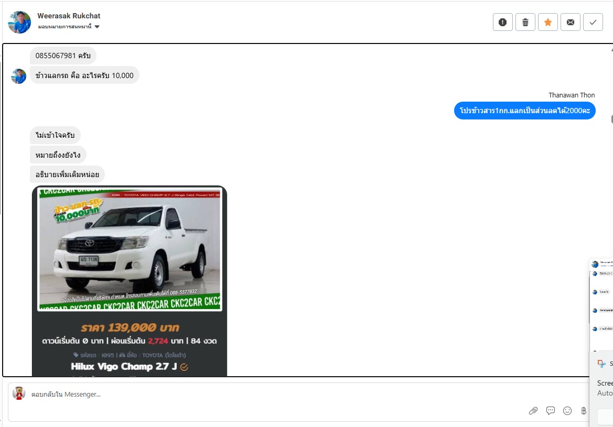Attach a file using paperclip icon

[x=533, y=411]
